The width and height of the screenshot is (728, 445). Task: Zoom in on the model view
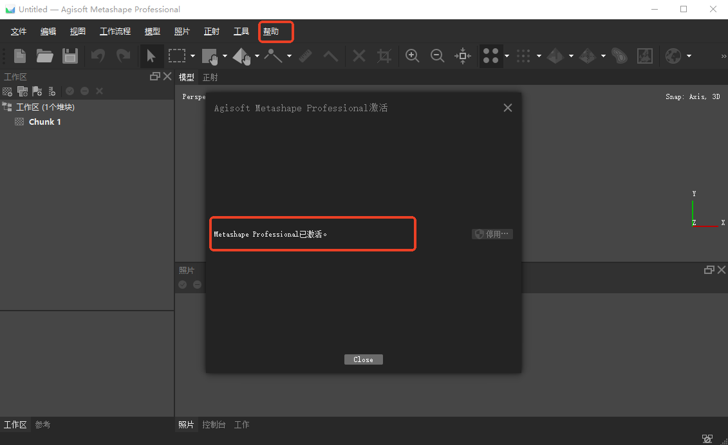point(412,56)
